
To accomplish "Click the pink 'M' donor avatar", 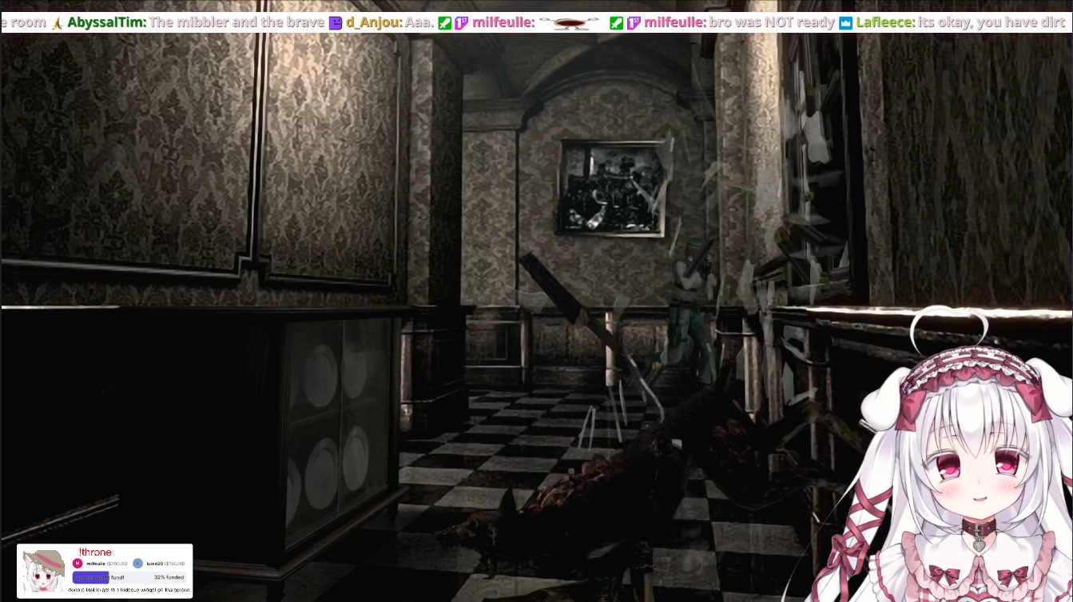I will pyautogui.click(x=77, y=564).
